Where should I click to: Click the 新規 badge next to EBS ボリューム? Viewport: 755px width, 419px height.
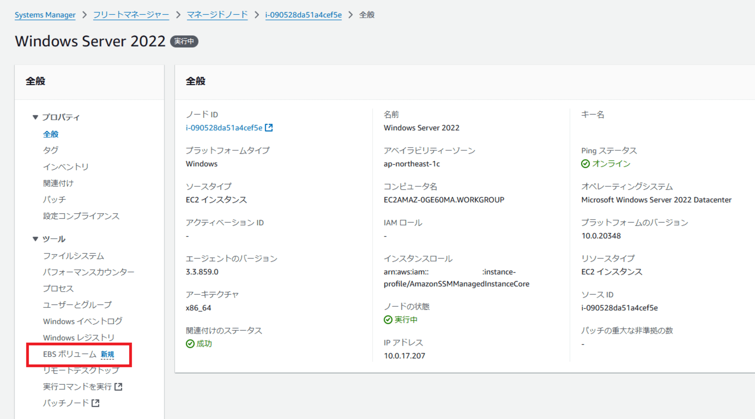107,354
